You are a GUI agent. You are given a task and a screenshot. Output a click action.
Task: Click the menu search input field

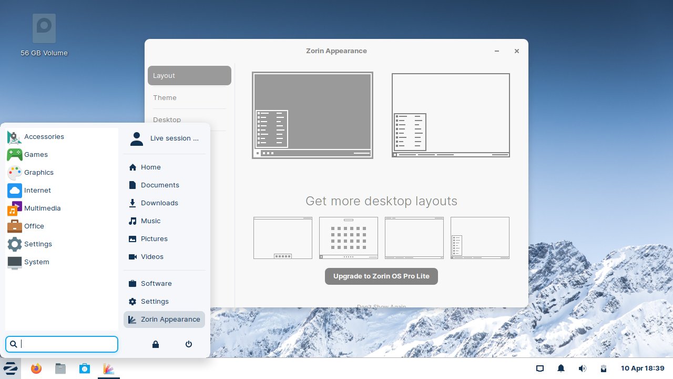coord(62,344)
